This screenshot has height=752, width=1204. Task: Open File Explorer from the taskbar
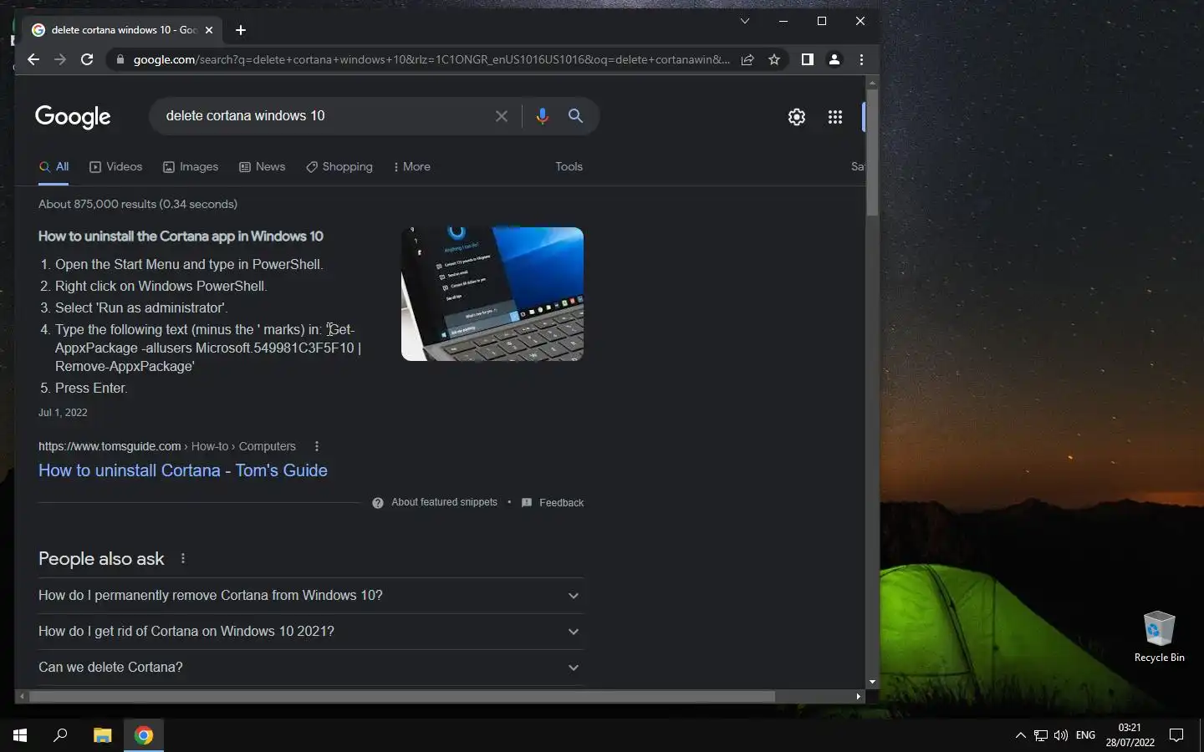pyautogui.click(x=102, y=735)
